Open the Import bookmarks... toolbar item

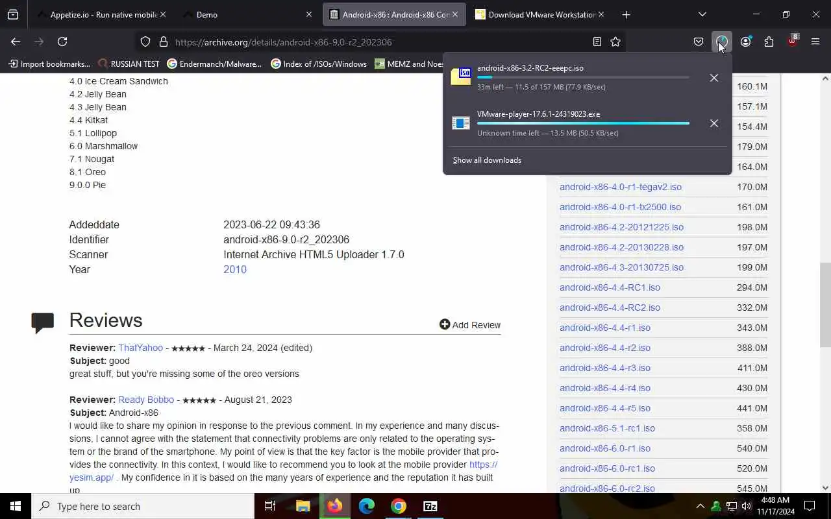tap(49, 64)
